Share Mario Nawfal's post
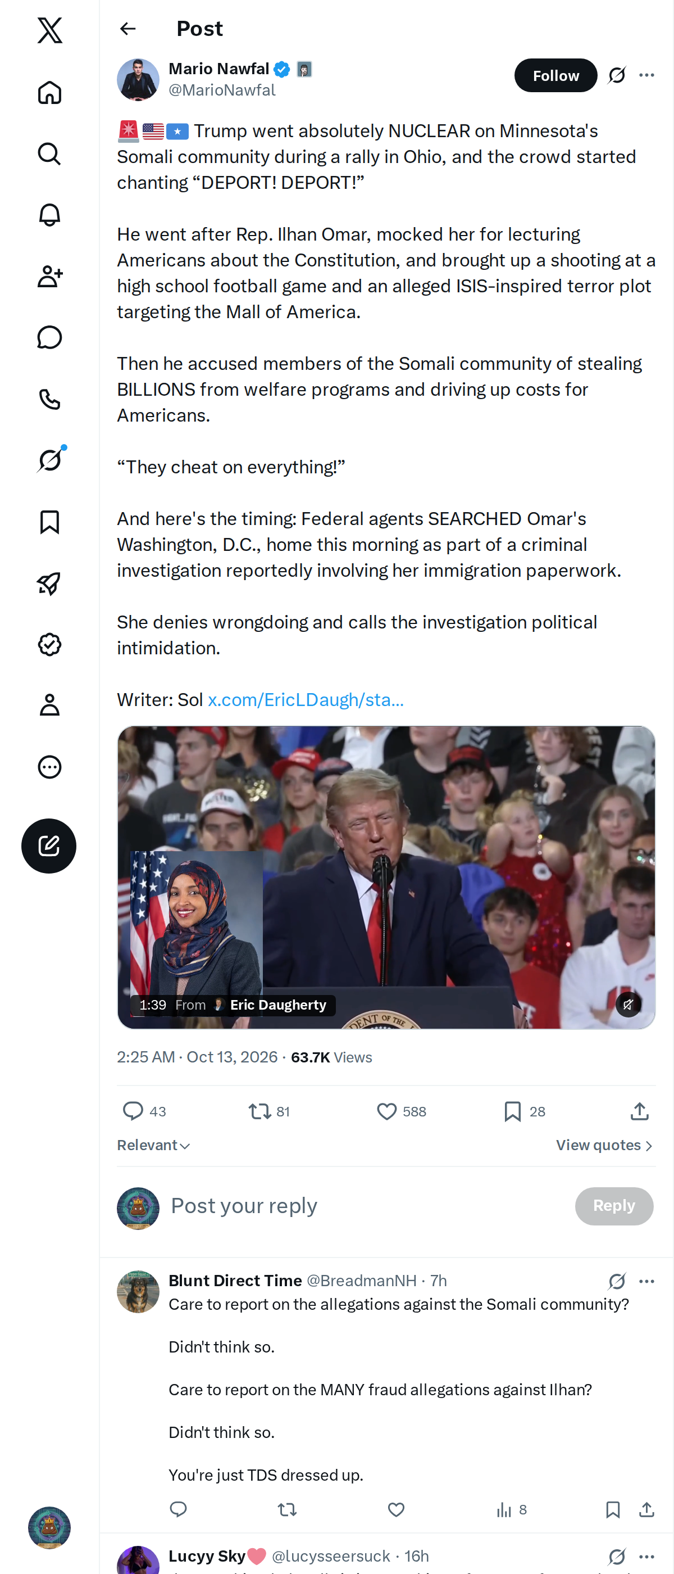The image size is (674, 1574). (639, 1111)
